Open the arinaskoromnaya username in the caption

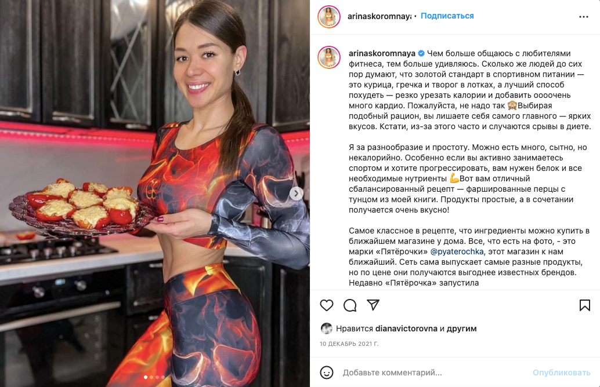(382, 53)
